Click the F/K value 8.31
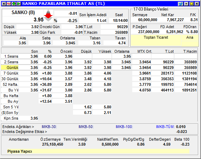 (194, 20)
